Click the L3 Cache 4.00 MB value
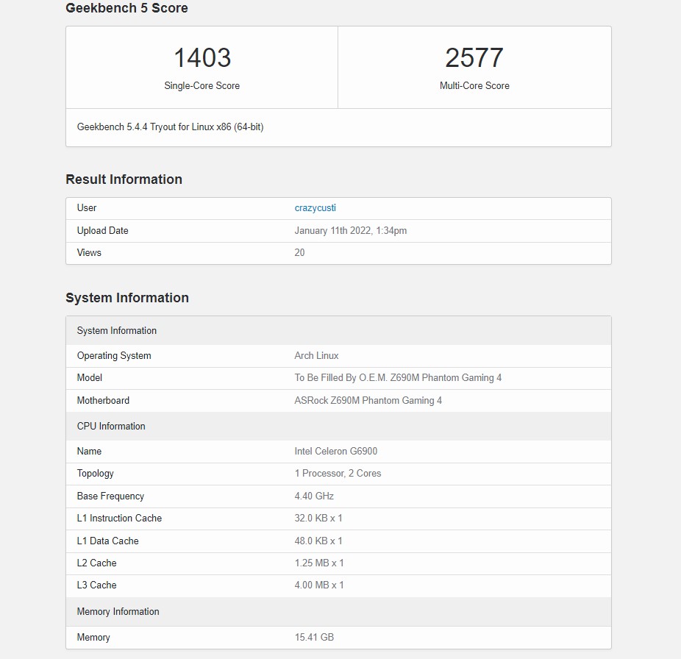Viewport: 681px width, 659px height. pyautogui.click(x=318, y=585)
